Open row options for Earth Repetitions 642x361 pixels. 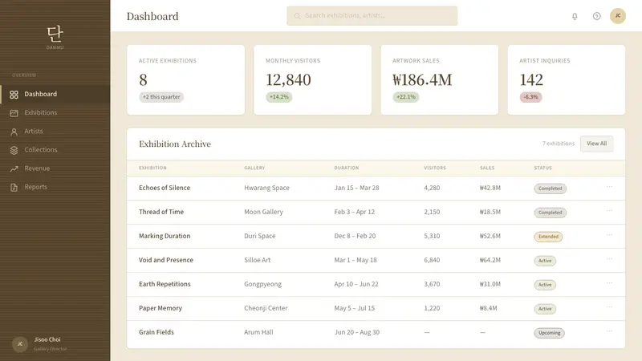pyautogui.click(x=609, y=283)
